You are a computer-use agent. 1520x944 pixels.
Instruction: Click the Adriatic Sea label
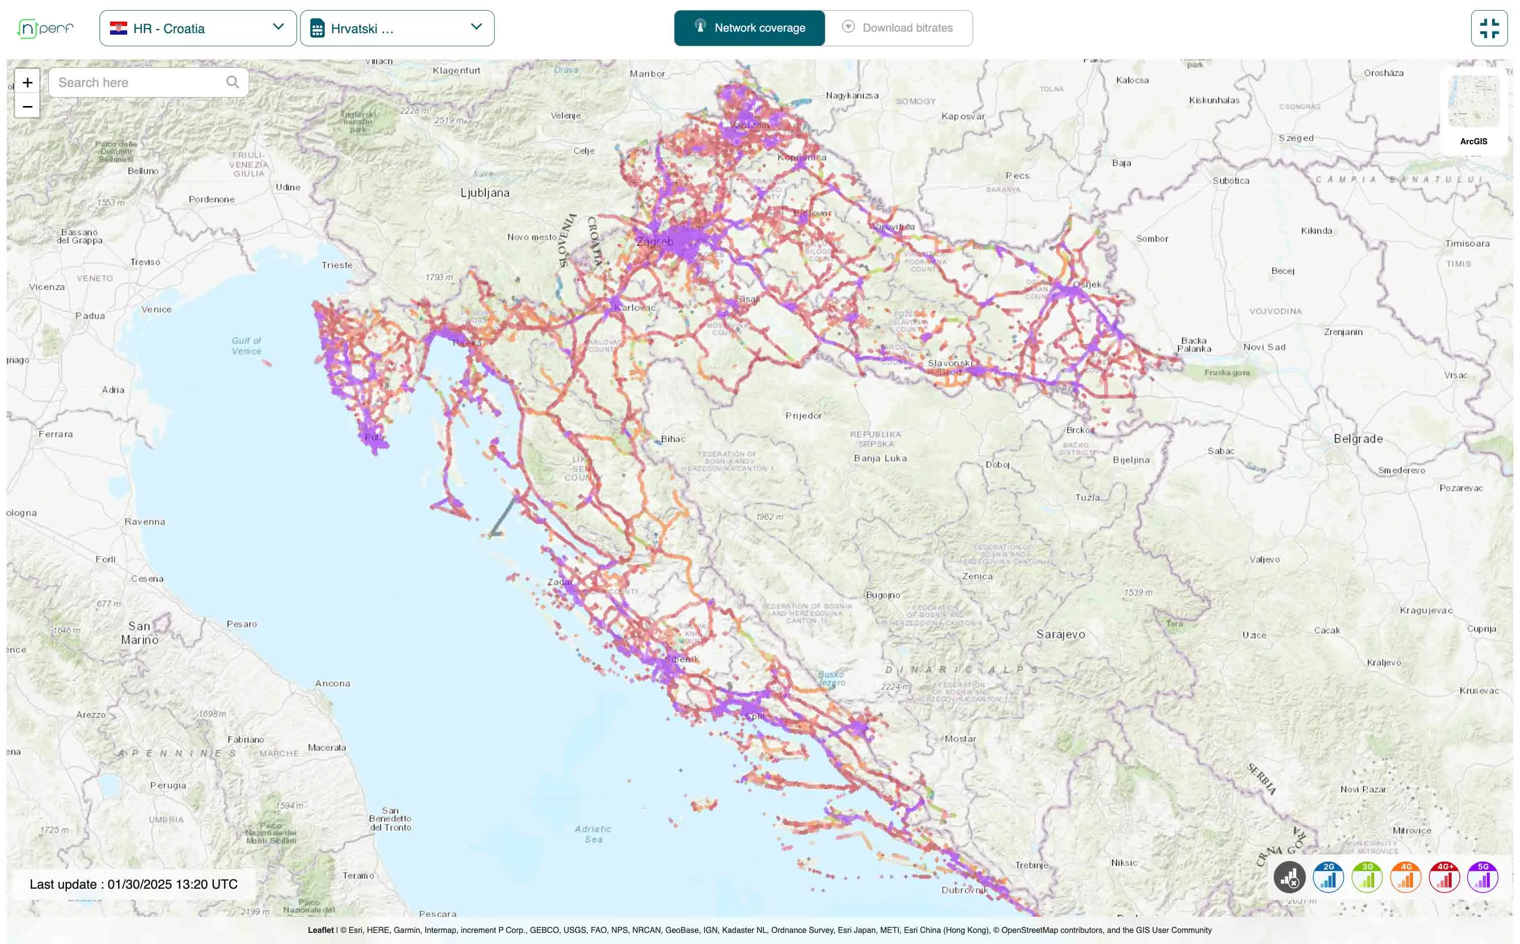(593, 834)
